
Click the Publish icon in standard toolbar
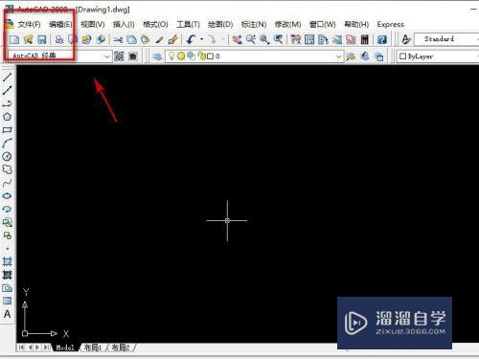[x=86, y=39]
